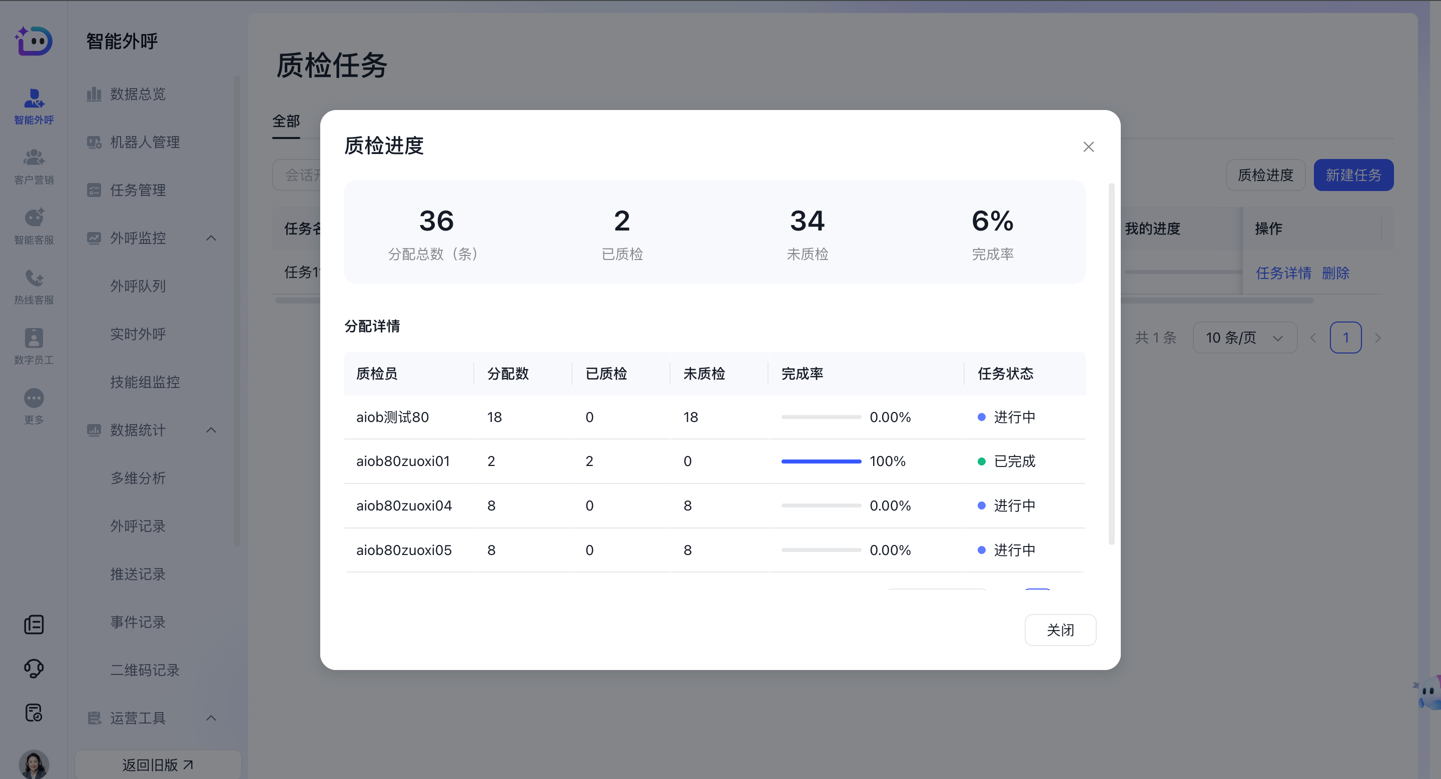Click 删除 link in task row

pyautogui.click(x=1335, y=273)
